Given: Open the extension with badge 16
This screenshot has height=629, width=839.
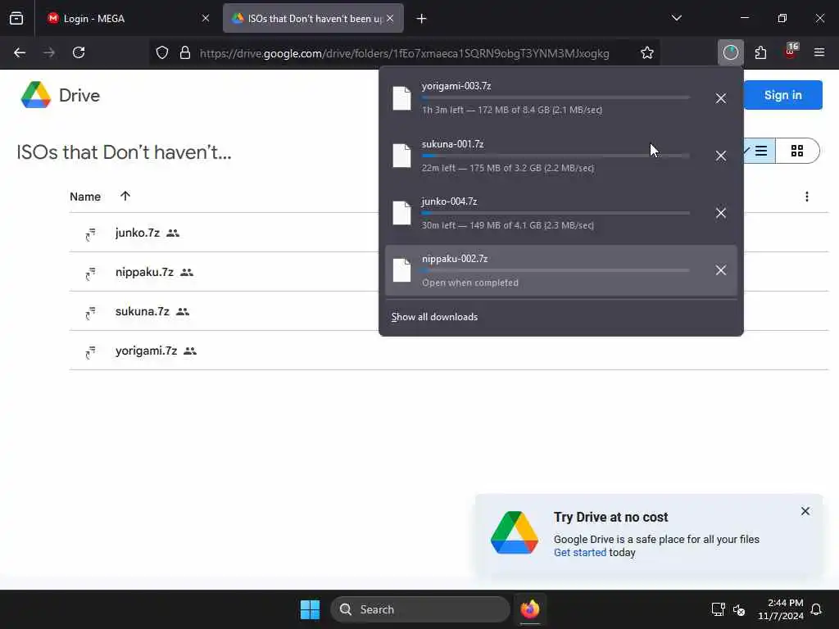Looking at the screenshot, I should 791,52.
